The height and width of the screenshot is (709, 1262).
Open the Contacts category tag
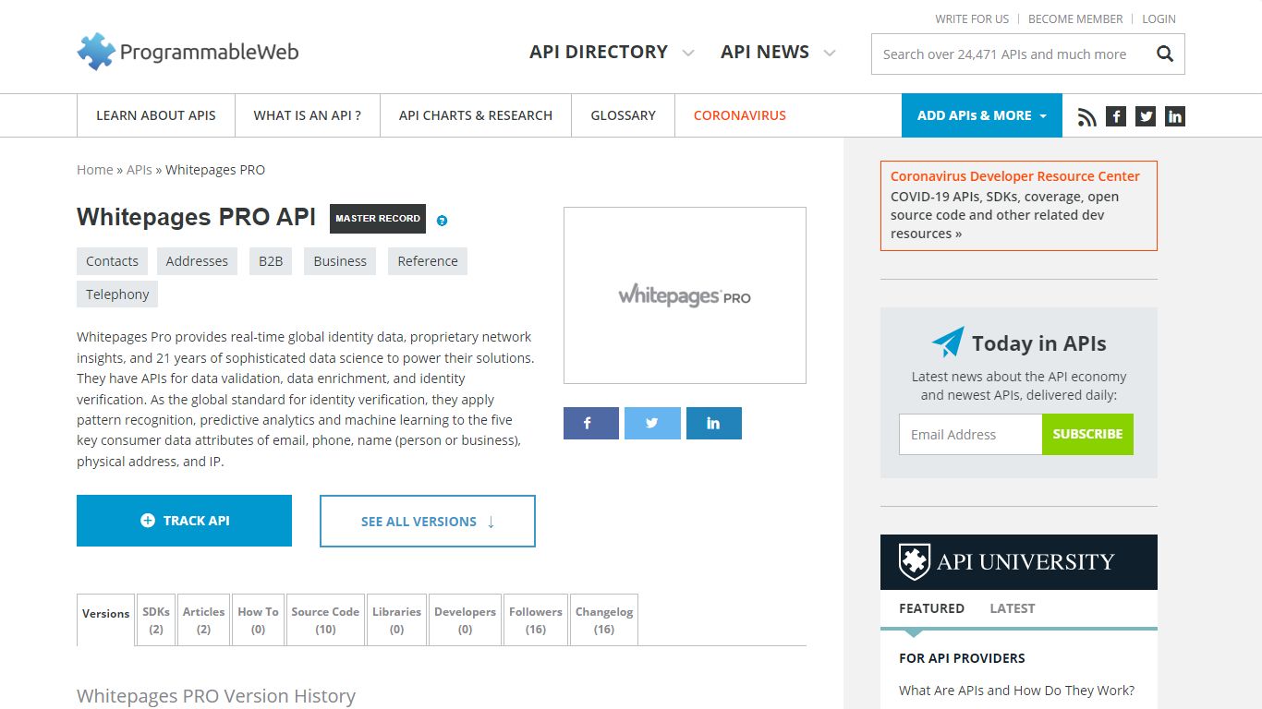pos(112,261)
